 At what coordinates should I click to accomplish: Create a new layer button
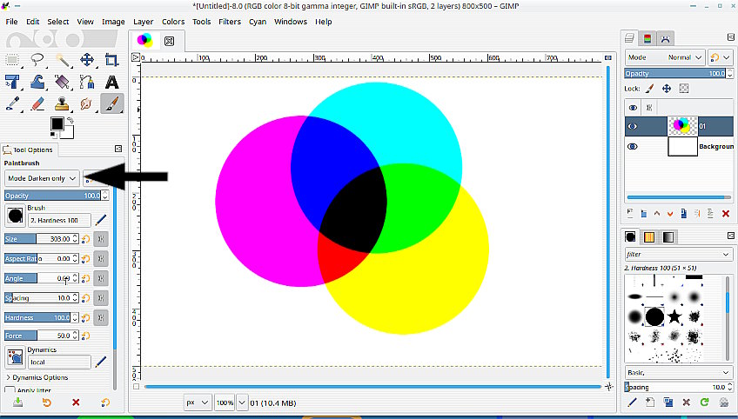630,214
